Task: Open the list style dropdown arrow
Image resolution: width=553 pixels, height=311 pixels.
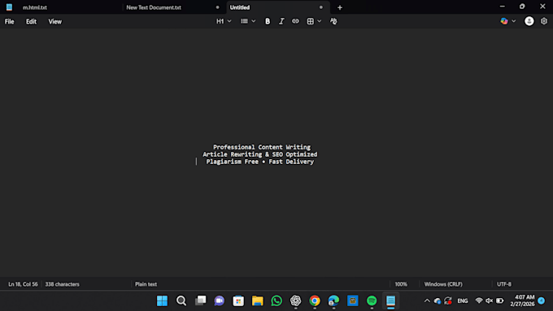Action: [253, 21]
